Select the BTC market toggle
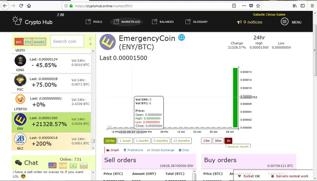The image size is (317, 181). coord(19,42)
